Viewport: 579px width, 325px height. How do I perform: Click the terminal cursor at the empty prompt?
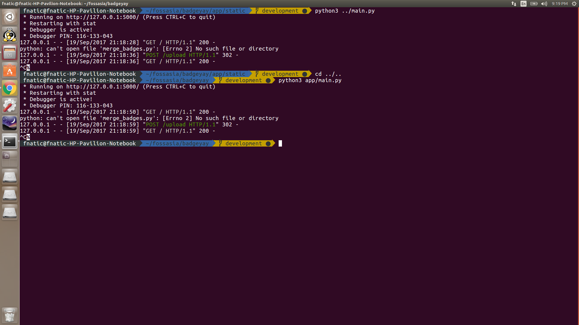pos(280,144)
